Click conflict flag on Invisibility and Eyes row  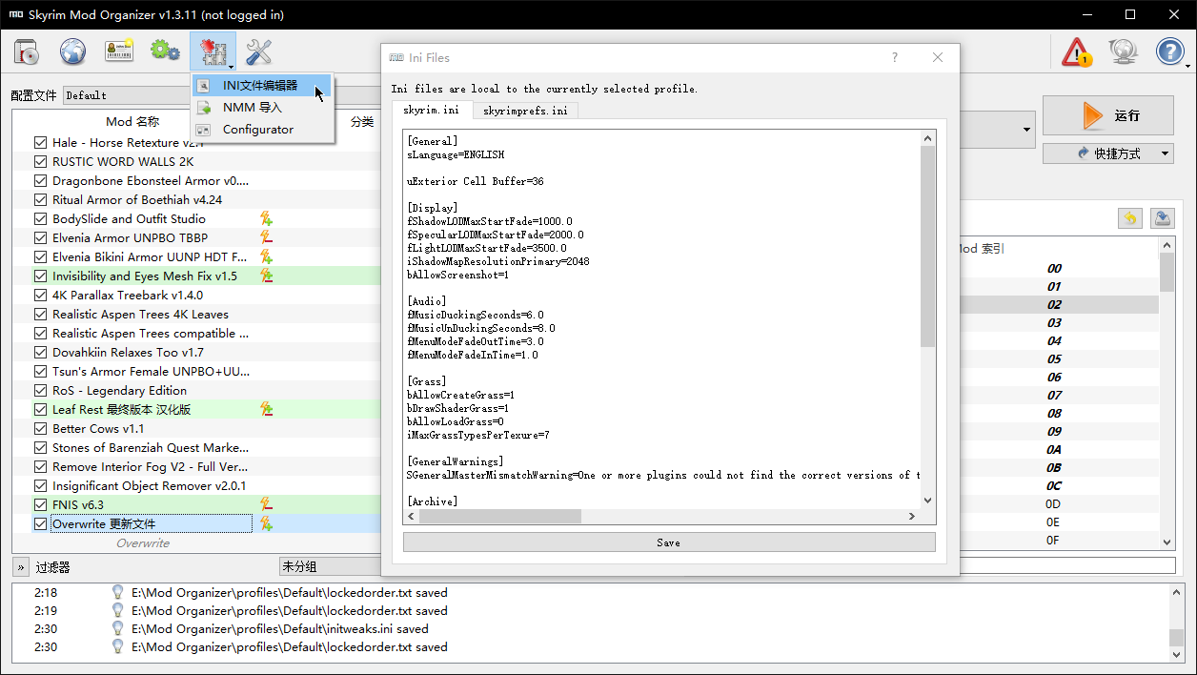point(267,276)
